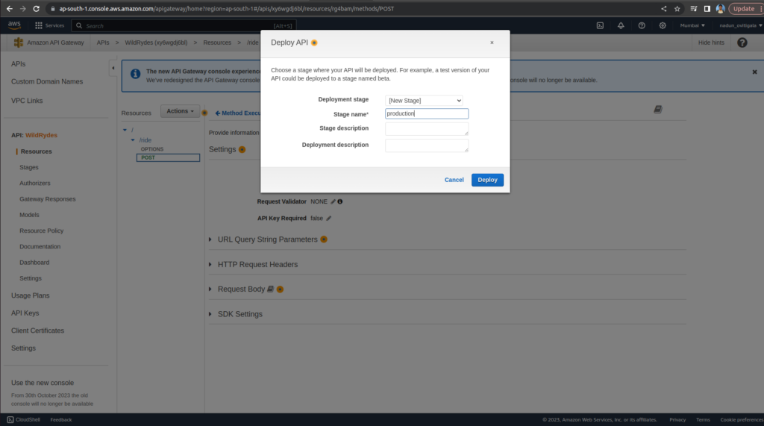Image resolution: width=764 pixels, height=426 pixels.
Task: Cancel the Deploy API dialog
Action: [454, 180]
